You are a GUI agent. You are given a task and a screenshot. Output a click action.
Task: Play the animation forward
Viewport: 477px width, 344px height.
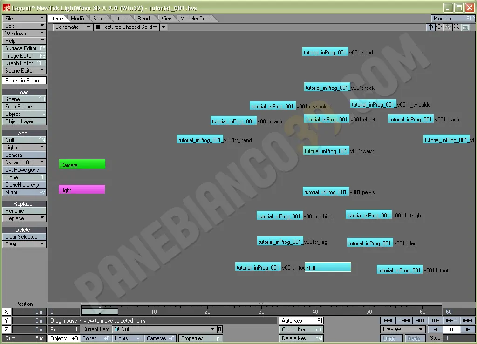[467, 329]
